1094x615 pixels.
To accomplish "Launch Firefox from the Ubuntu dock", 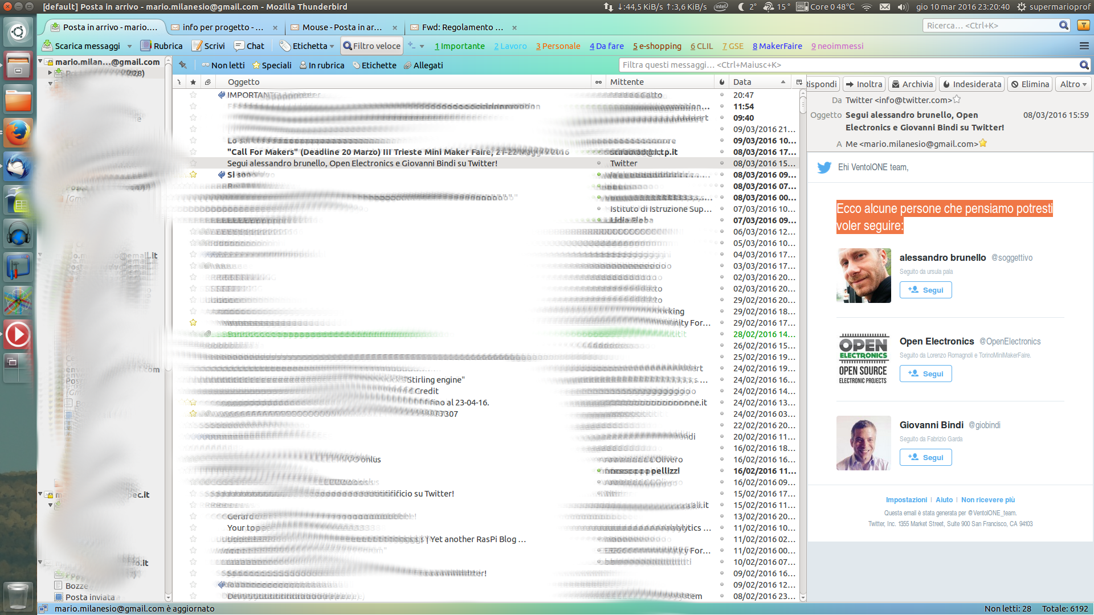I will 18,133.
